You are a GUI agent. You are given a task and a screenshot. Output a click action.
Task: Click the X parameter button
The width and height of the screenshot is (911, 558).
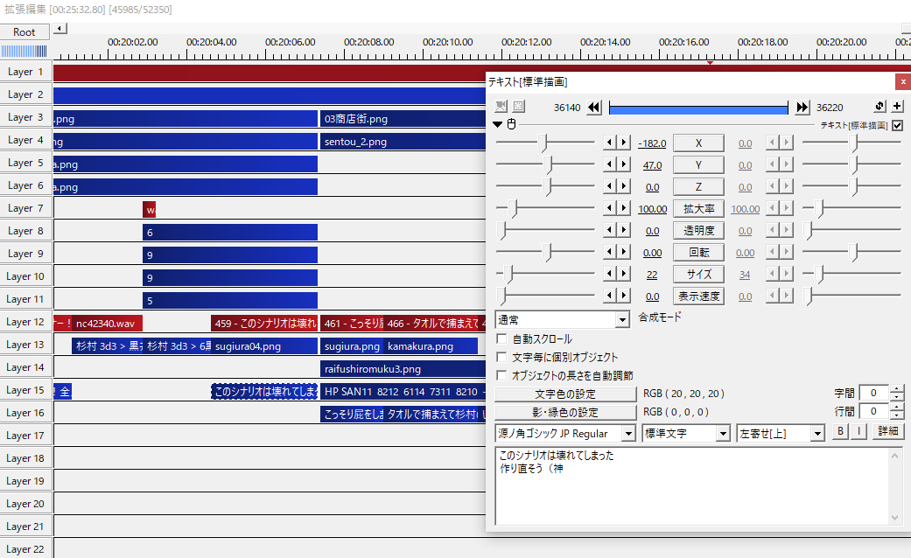tap(698, 143)
